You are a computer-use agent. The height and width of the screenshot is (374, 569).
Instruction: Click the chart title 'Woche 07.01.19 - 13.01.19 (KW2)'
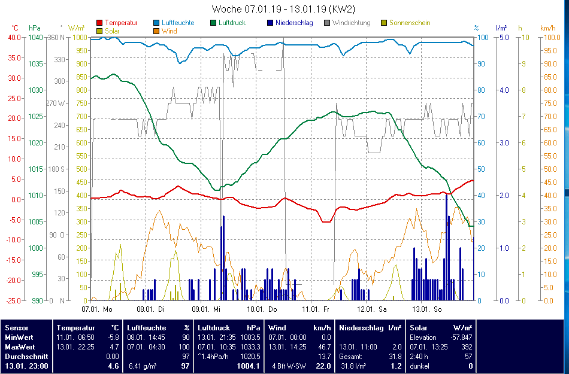(x=283, y=9)
